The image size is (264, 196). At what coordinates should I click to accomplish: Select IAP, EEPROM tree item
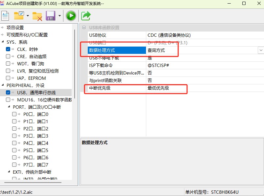point(32,78)
